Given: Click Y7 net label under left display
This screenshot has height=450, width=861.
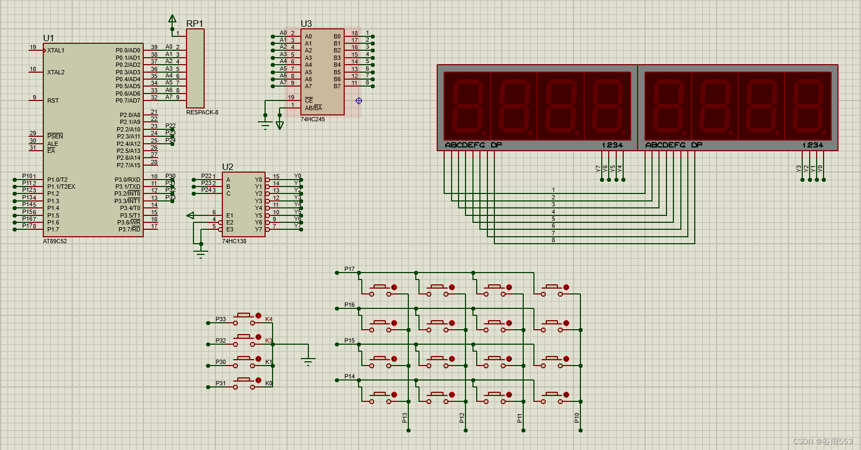Looking at the screenshot, I should click(x=598, y=168).
